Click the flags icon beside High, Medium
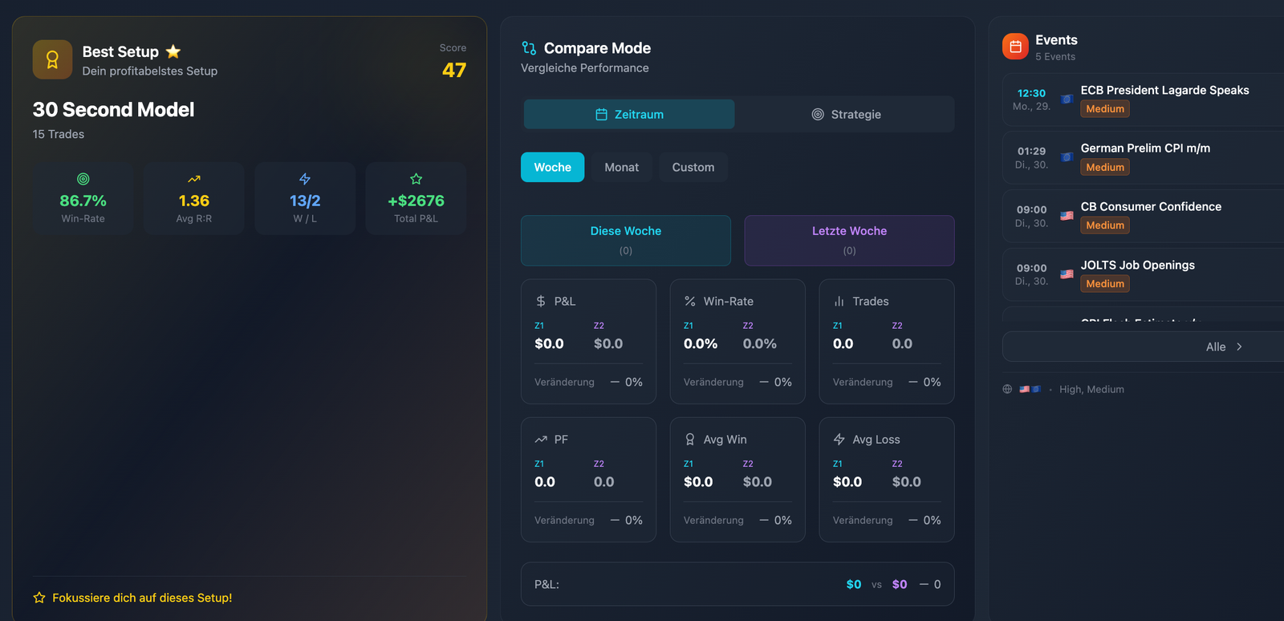The image size is (1284, 621). [1030, 389]
